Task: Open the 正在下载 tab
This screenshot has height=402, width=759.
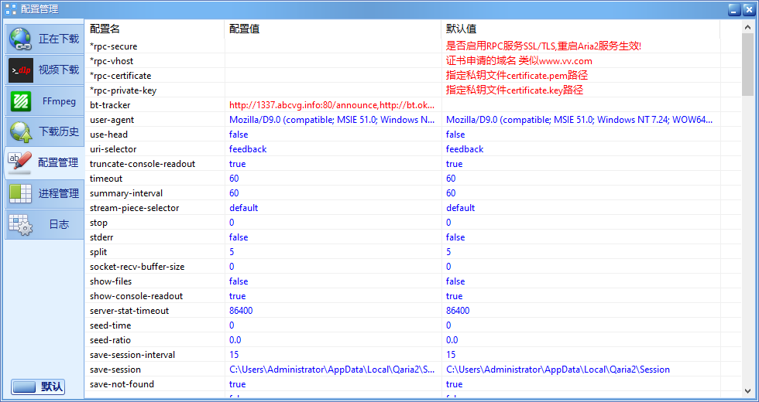Action: pyautogui.click(x=45, y=39)
